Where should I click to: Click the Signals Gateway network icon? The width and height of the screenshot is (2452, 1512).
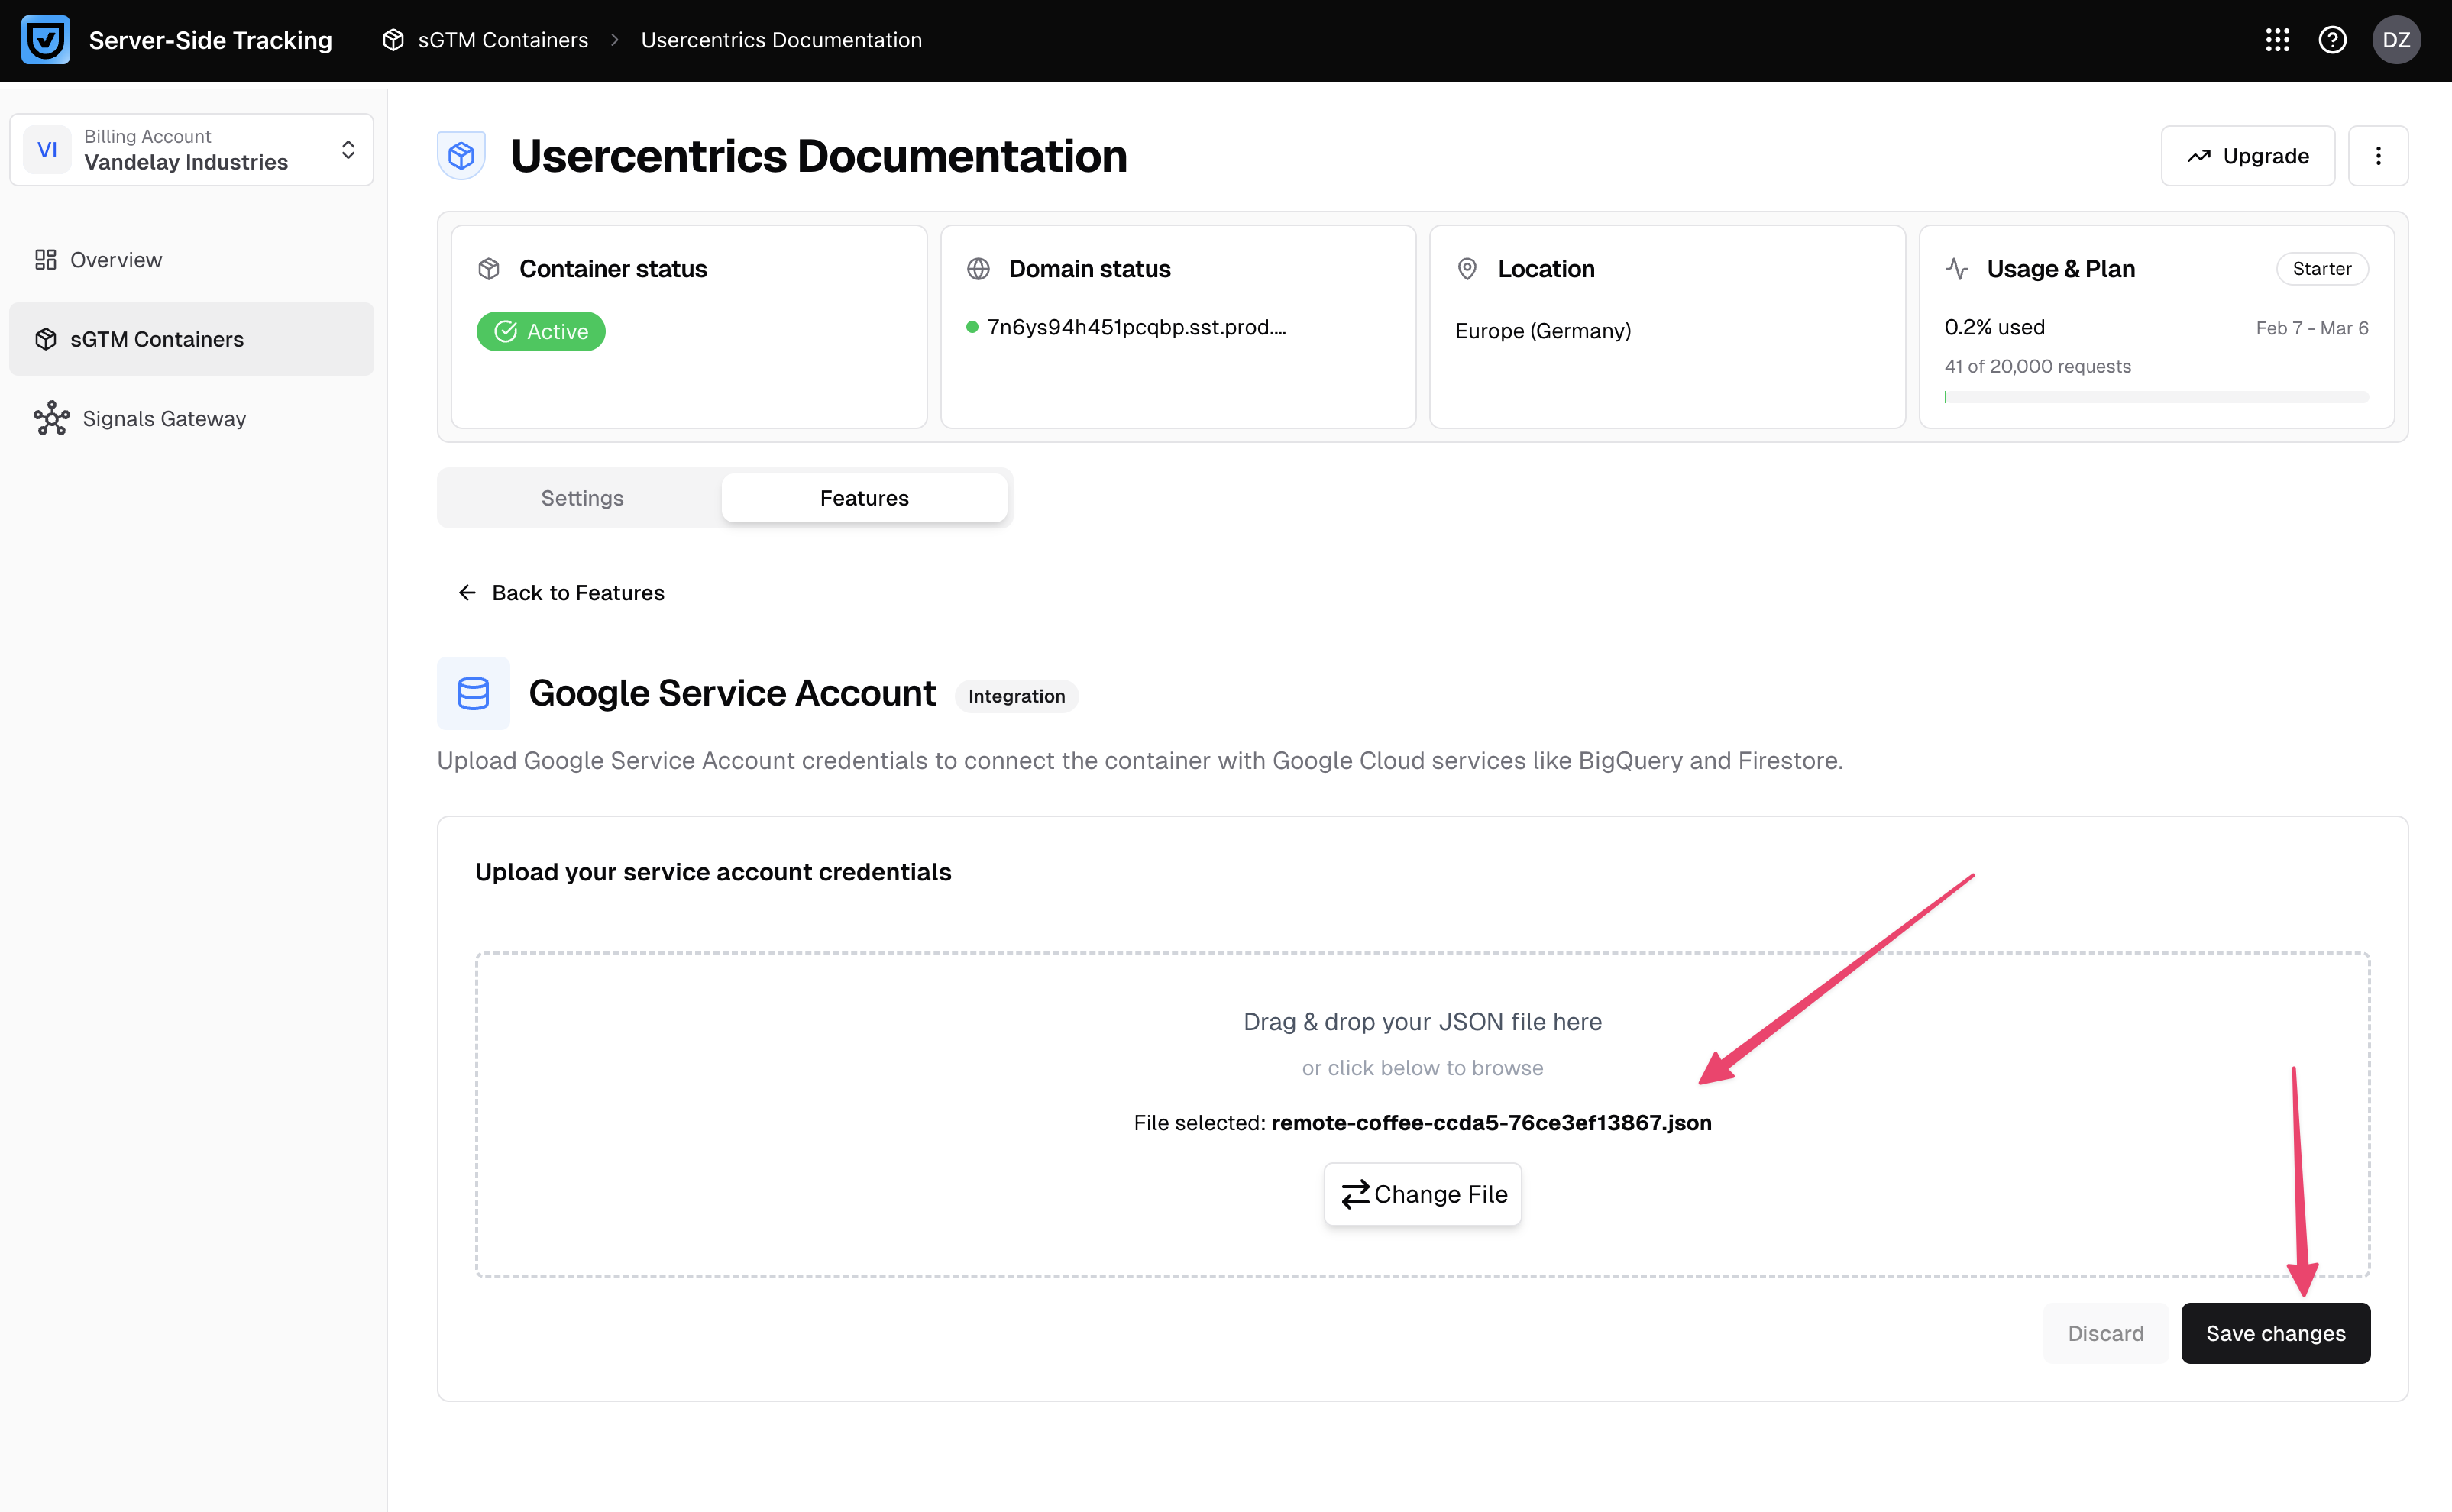(51, 419)
